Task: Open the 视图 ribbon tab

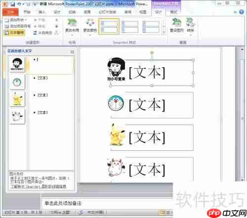Action: pyautogui.click(x=143, y=12)
